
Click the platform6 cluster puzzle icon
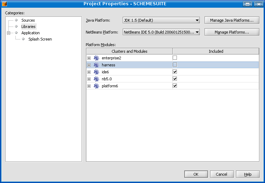(x=96, y=86)
